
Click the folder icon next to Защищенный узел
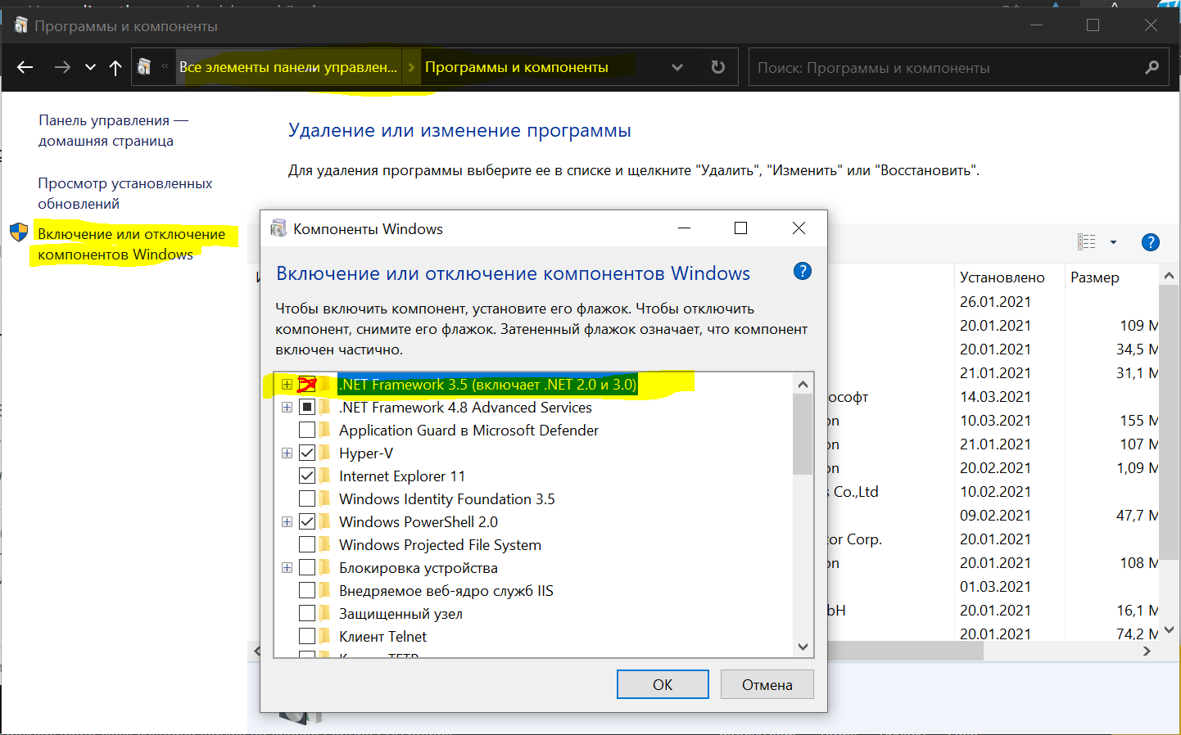coord(326,613)
